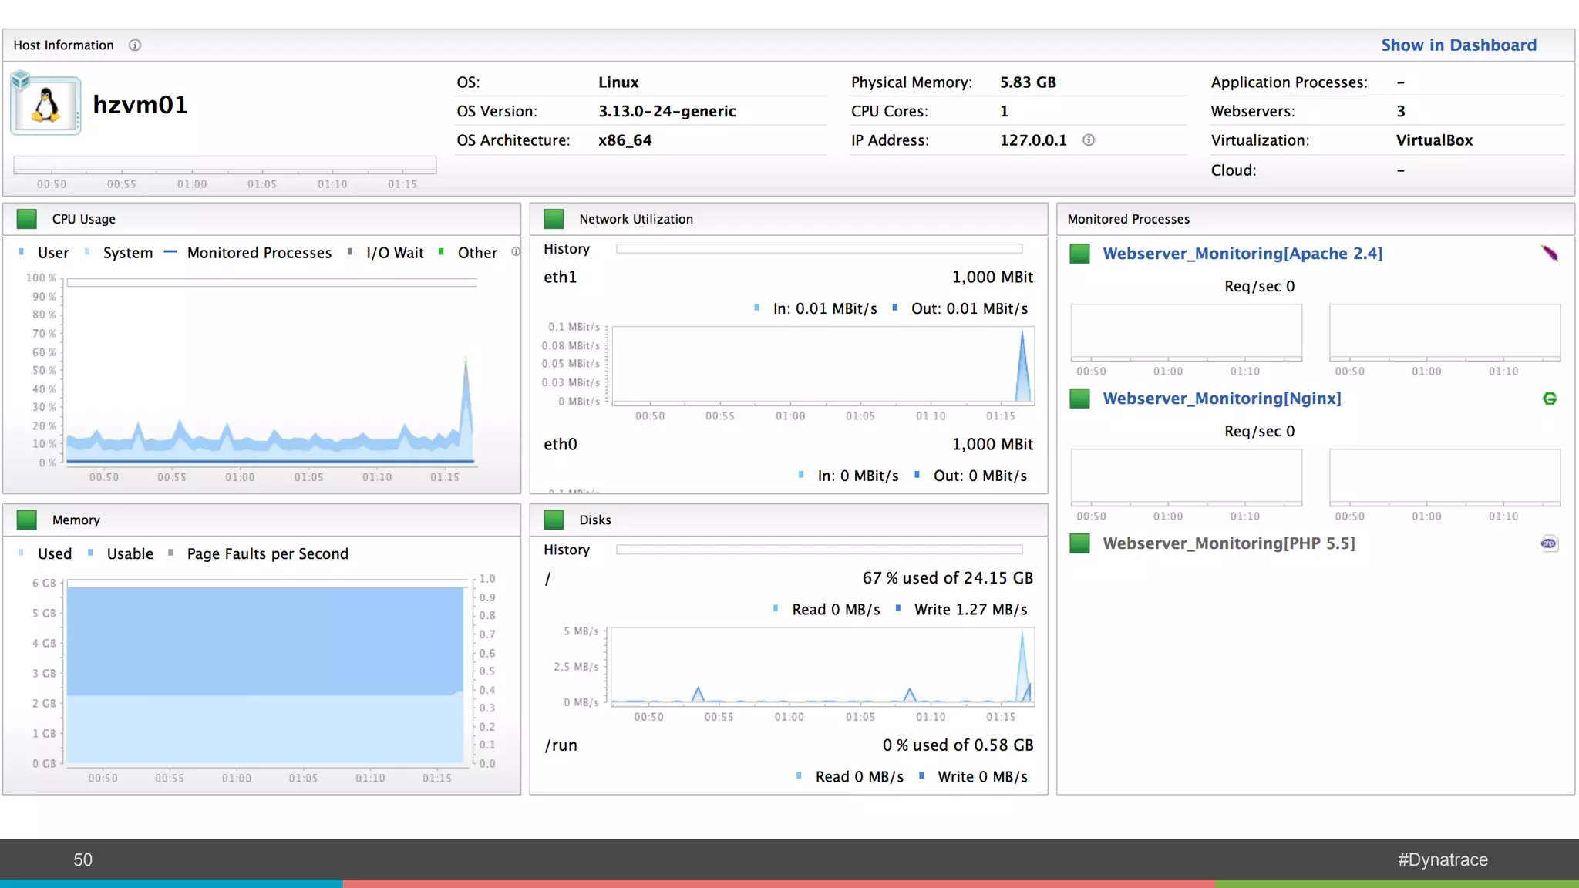Toggle Page Faults per Second legend
Screen dimensions: 1579x888
tap(258, 553)
